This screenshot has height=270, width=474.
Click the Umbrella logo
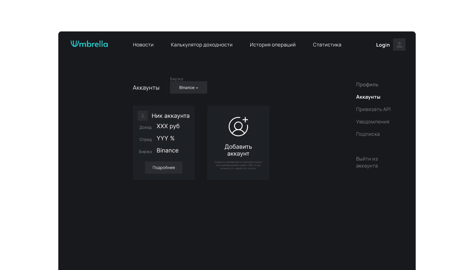pos(89,44)
